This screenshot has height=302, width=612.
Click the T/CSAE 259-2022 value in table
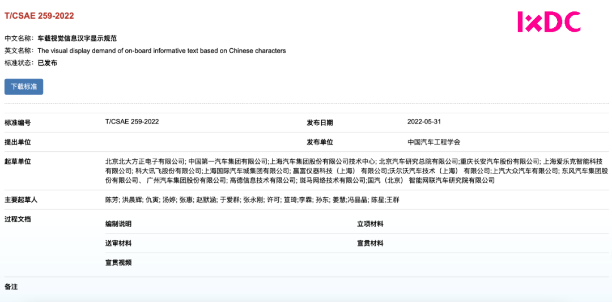tap(132, 122)
